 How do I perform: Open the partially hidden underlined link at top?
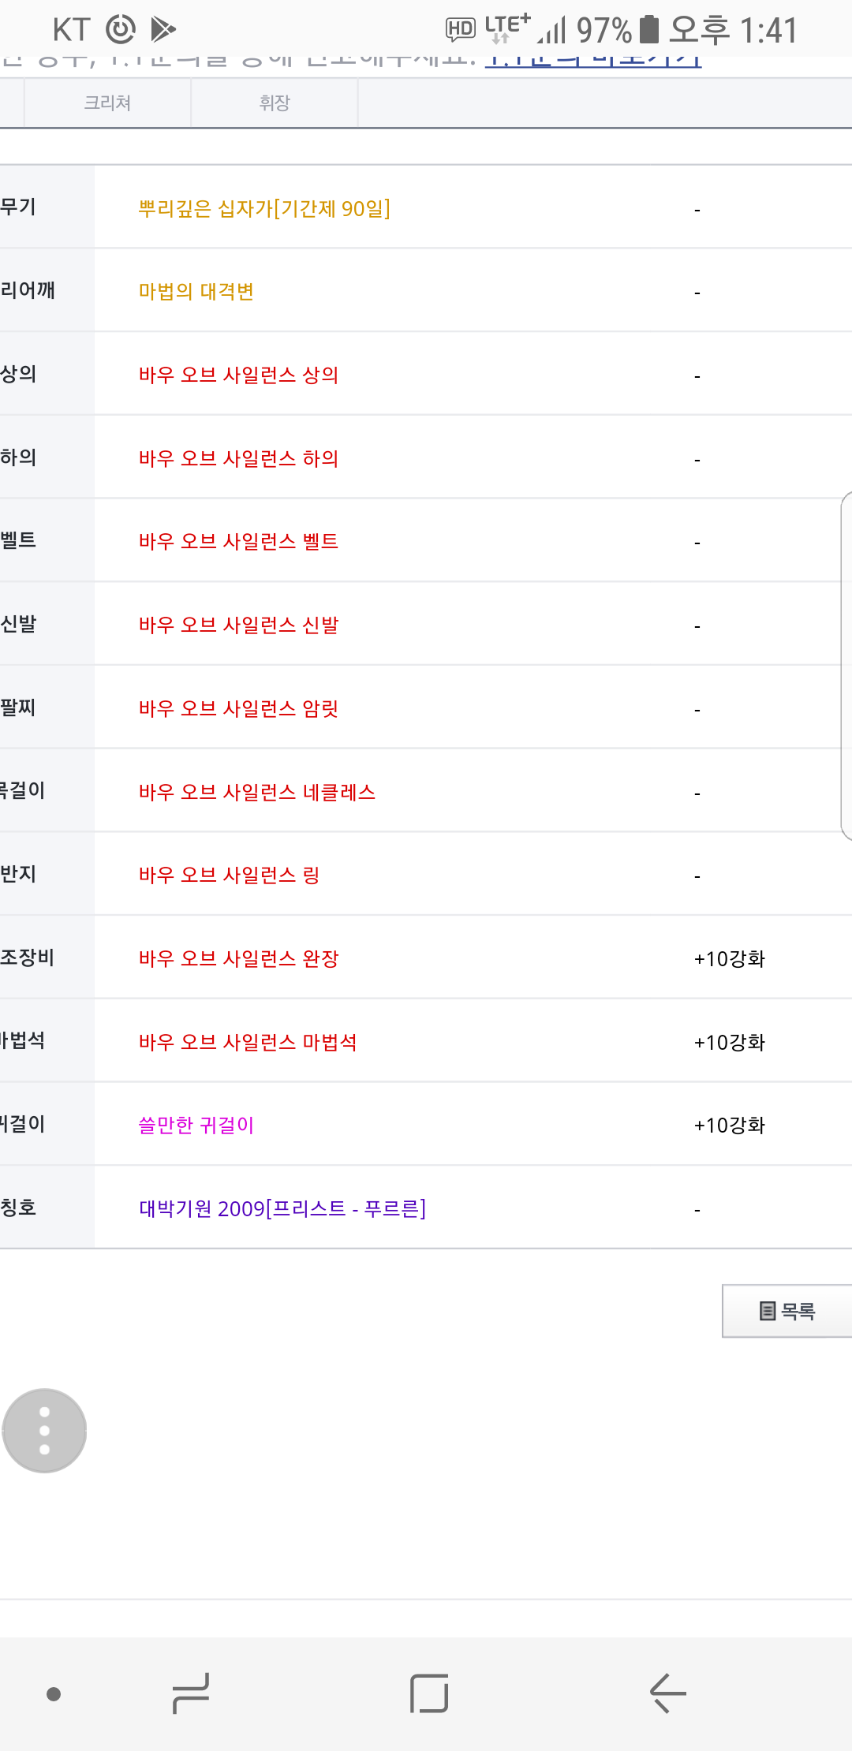593,60
